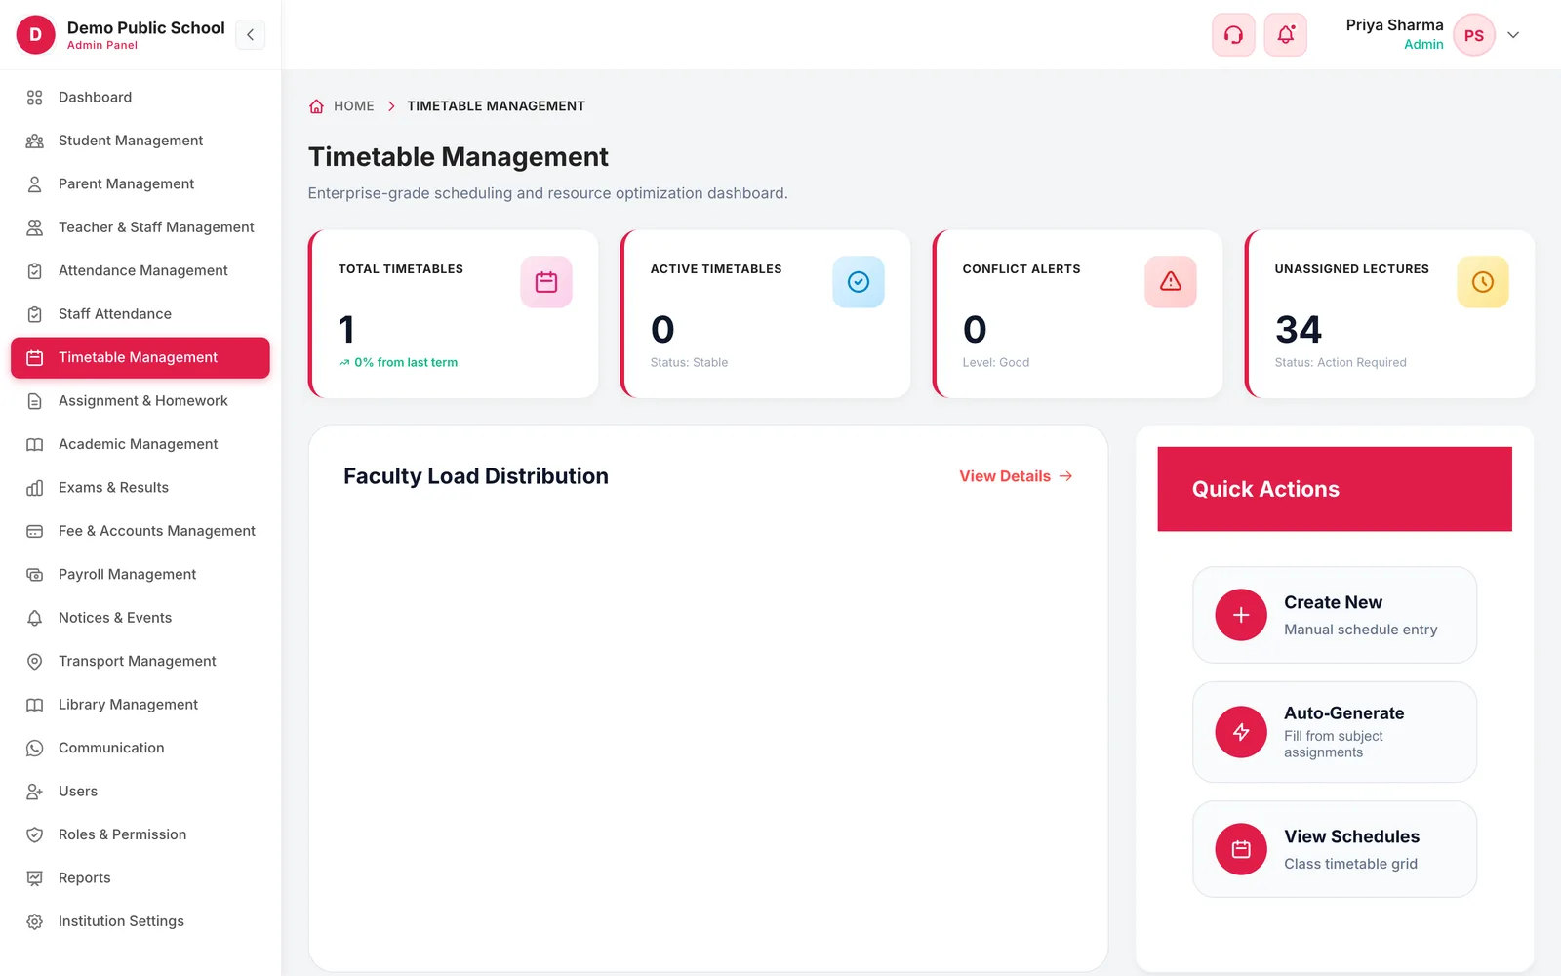Open Communication section
1561x976 pixels.
pos(140,748)
